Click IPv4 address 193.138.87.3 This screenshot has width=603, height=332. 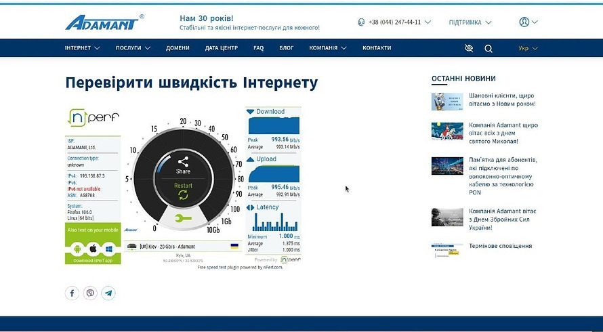pyautogui.click(x=92, y=175)
